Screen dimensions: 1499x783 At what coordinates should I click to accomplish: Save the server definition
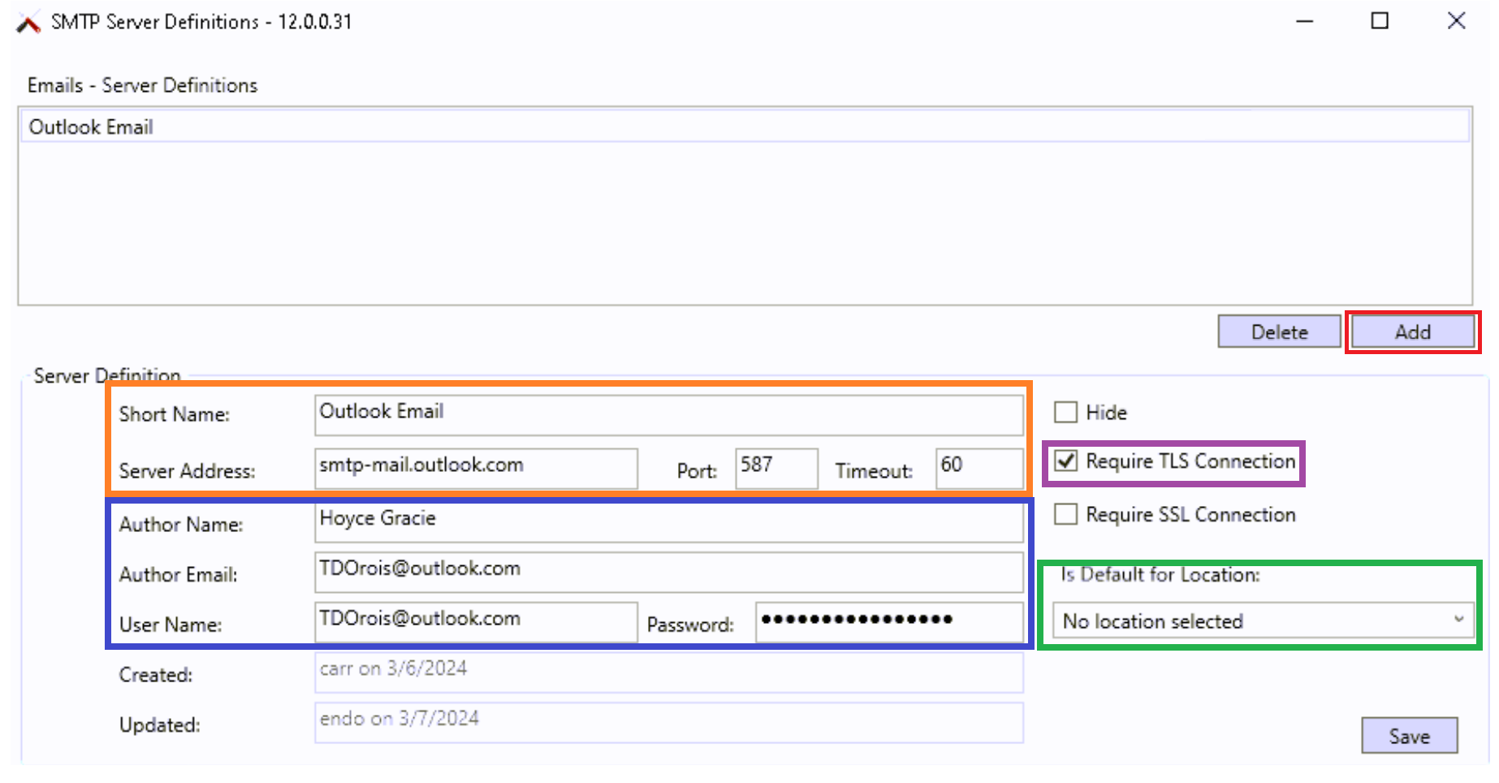click(x=1409, y=736)
